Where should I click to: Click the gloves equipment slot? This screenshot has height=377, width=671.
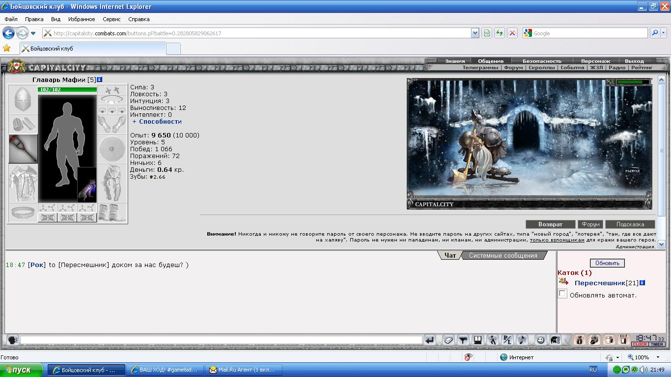(112, 124)
